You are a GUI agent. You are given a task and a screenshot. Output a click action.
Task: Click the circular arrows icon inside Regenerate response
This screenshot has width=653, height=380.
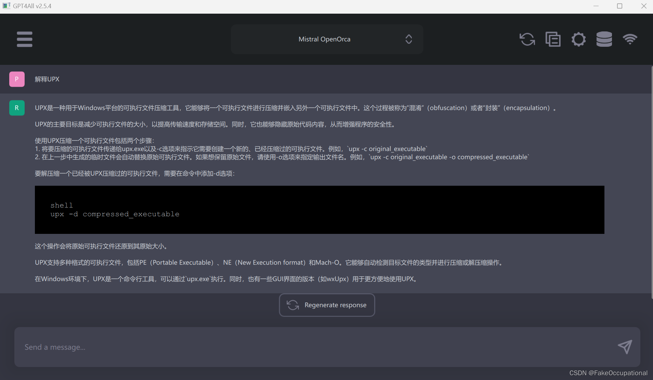[293, 305]
